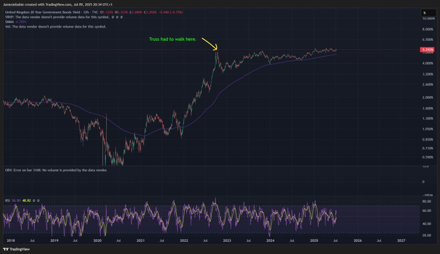This screenshot has width=440, height=254.
Task: Click the Vol indicator legend line
Action: click(x=55, y=26)
